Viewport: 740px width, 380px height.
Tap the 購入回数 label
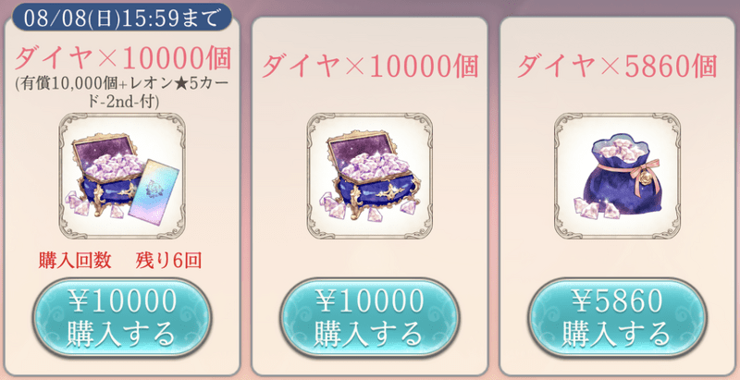75,262
